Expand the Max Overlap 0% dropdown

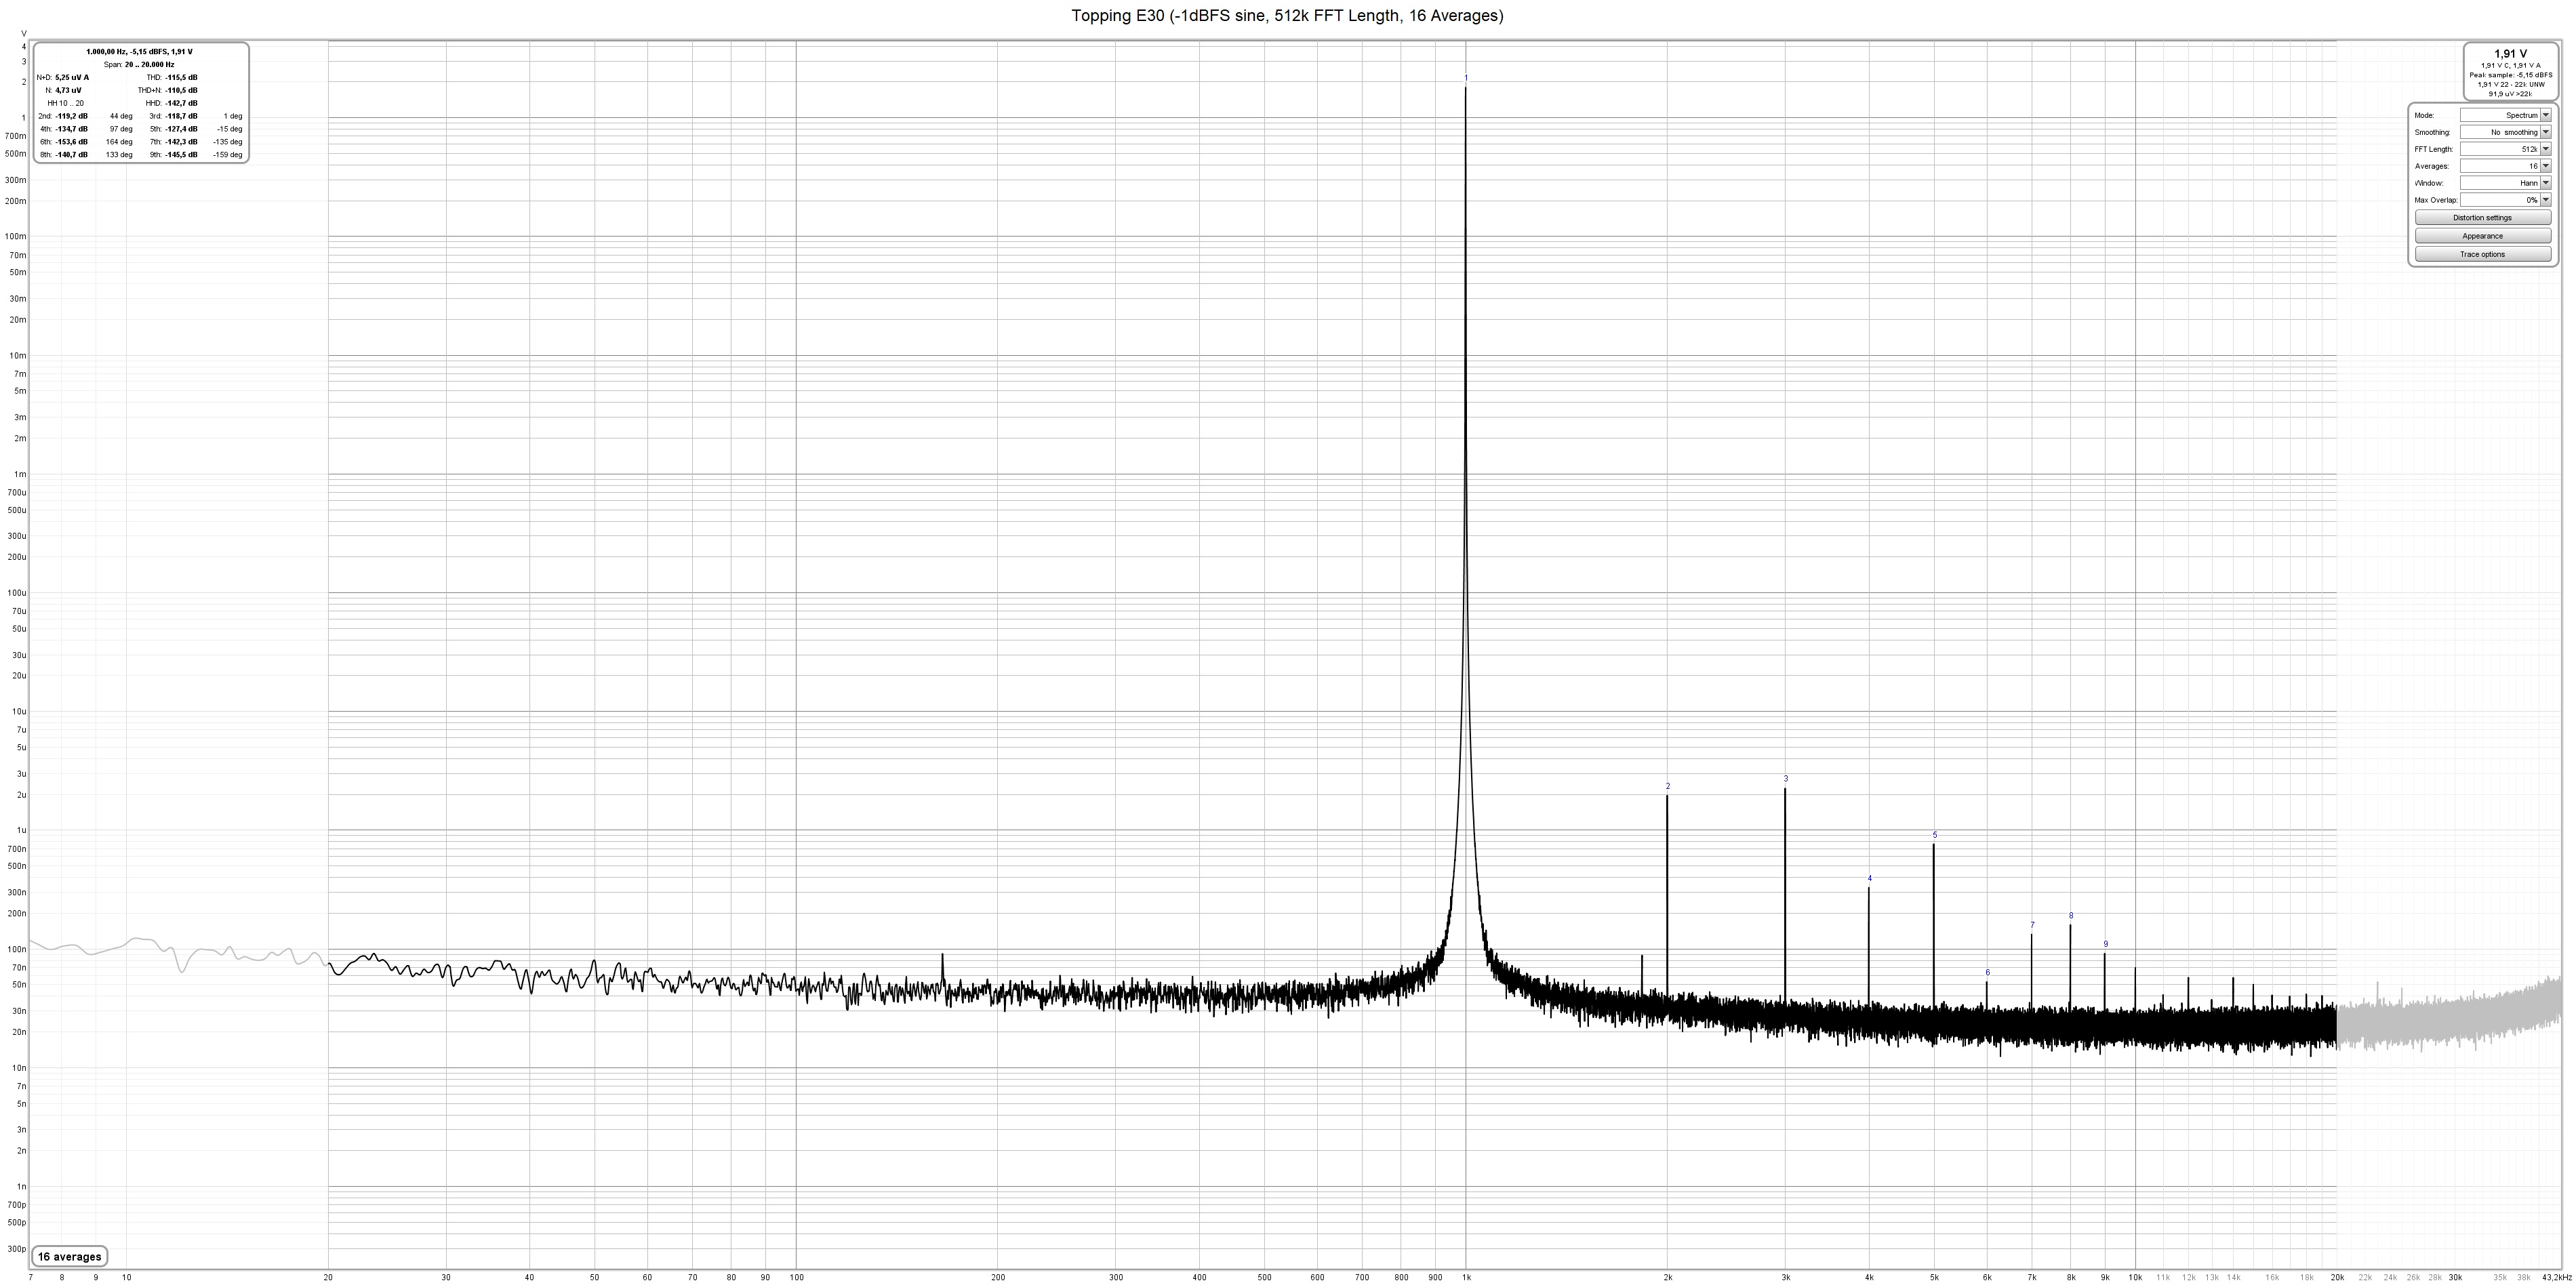pyautogui.click(x=2545, y=200)
